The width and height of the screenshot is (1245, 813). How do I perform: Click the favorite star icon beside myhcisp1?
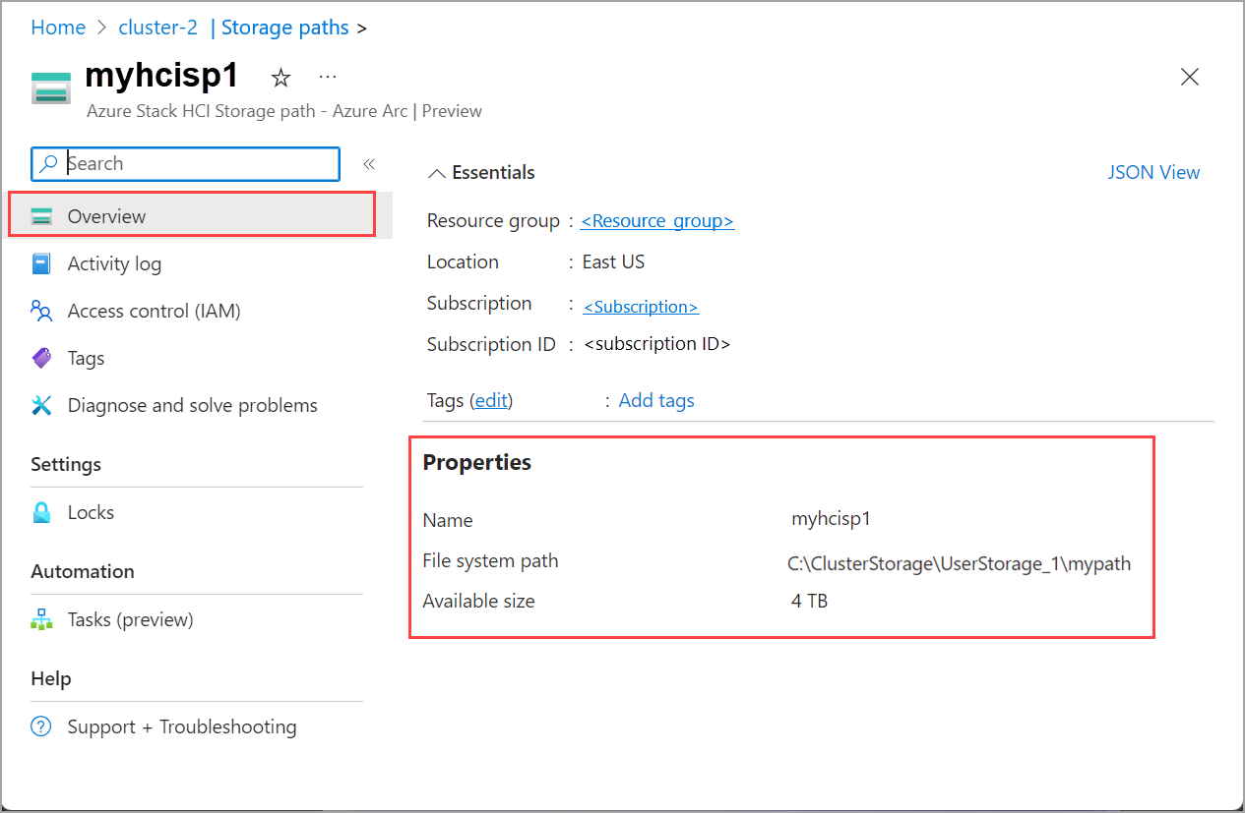[x=280, y=79]
